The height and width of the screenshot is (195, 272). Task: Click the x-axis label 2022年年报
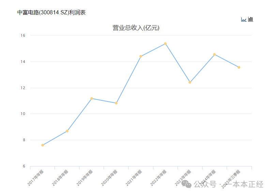[158, 178]
